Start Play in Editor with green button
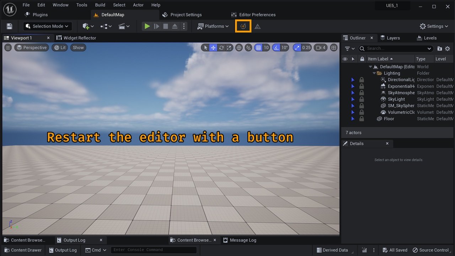Image resolution: width=455 pixels, height=256 pixels. pos(147,26)
